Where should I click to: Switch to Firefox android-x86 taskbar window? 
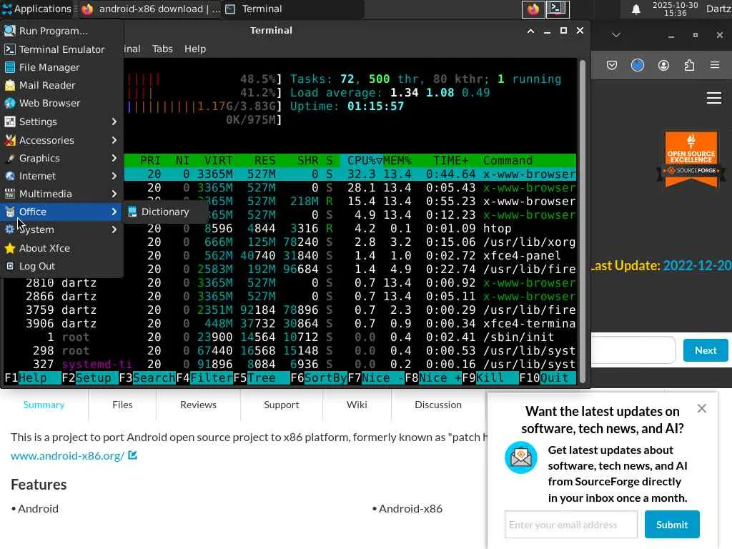(150, 9)
